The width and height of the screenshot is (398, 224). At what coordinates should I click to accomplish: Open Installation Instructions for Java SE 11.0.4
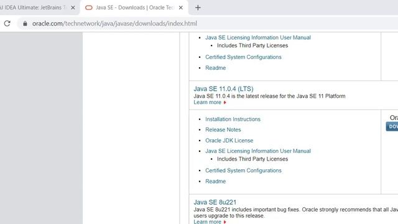tap(233, 119)
